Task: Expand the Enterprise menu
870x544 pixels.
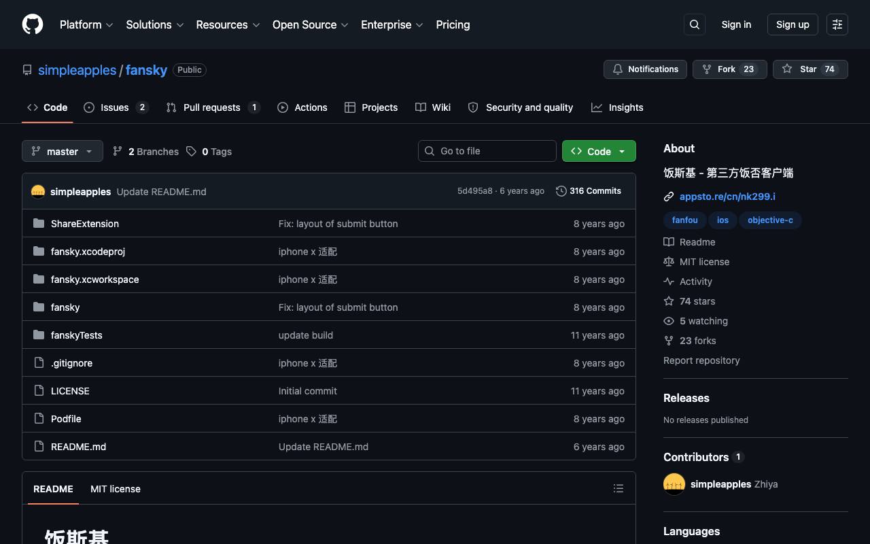Action: click(x=392, y=24)
